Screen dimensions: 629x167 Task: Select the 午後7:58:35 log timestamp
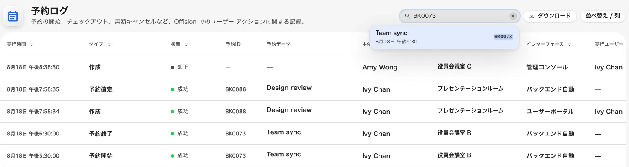click(33, 89)
